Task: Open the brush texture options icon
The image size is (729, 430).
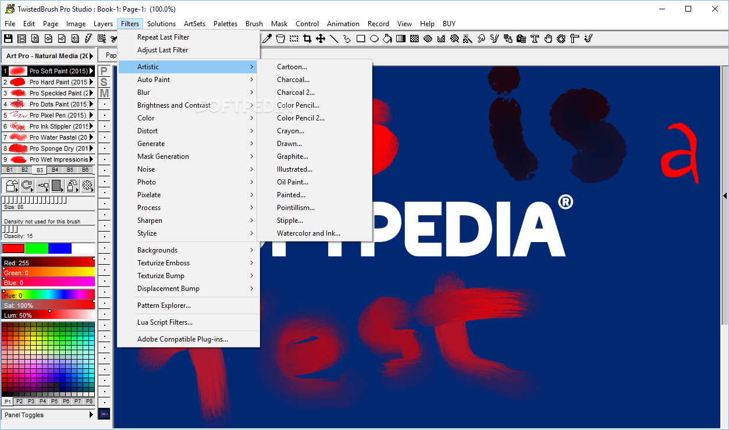Action: click(x=57, y=186)
